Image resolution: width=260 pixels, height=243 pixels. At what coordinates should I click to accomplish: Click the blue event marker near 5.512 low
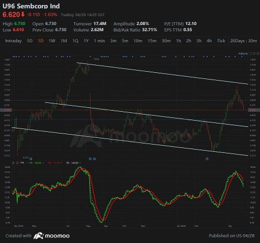tap(31, 158)
